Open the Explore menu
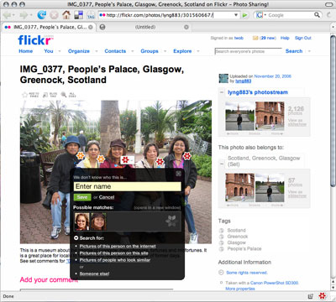This screenshot has width=336, height=302. point(182,51)
